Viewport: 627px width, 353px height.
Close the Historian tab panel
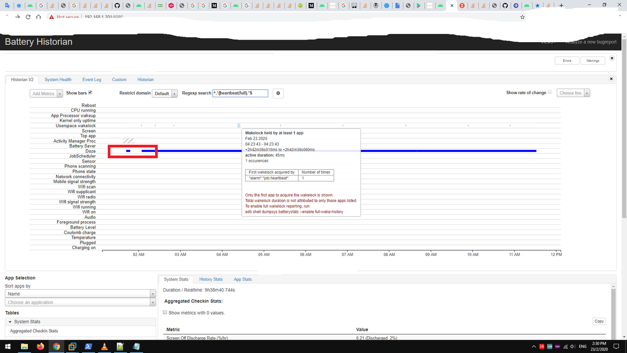click(611, 79)
